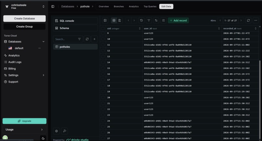Open the default database options ellipsis
The image size is (262, 141).
pos(39,48)
